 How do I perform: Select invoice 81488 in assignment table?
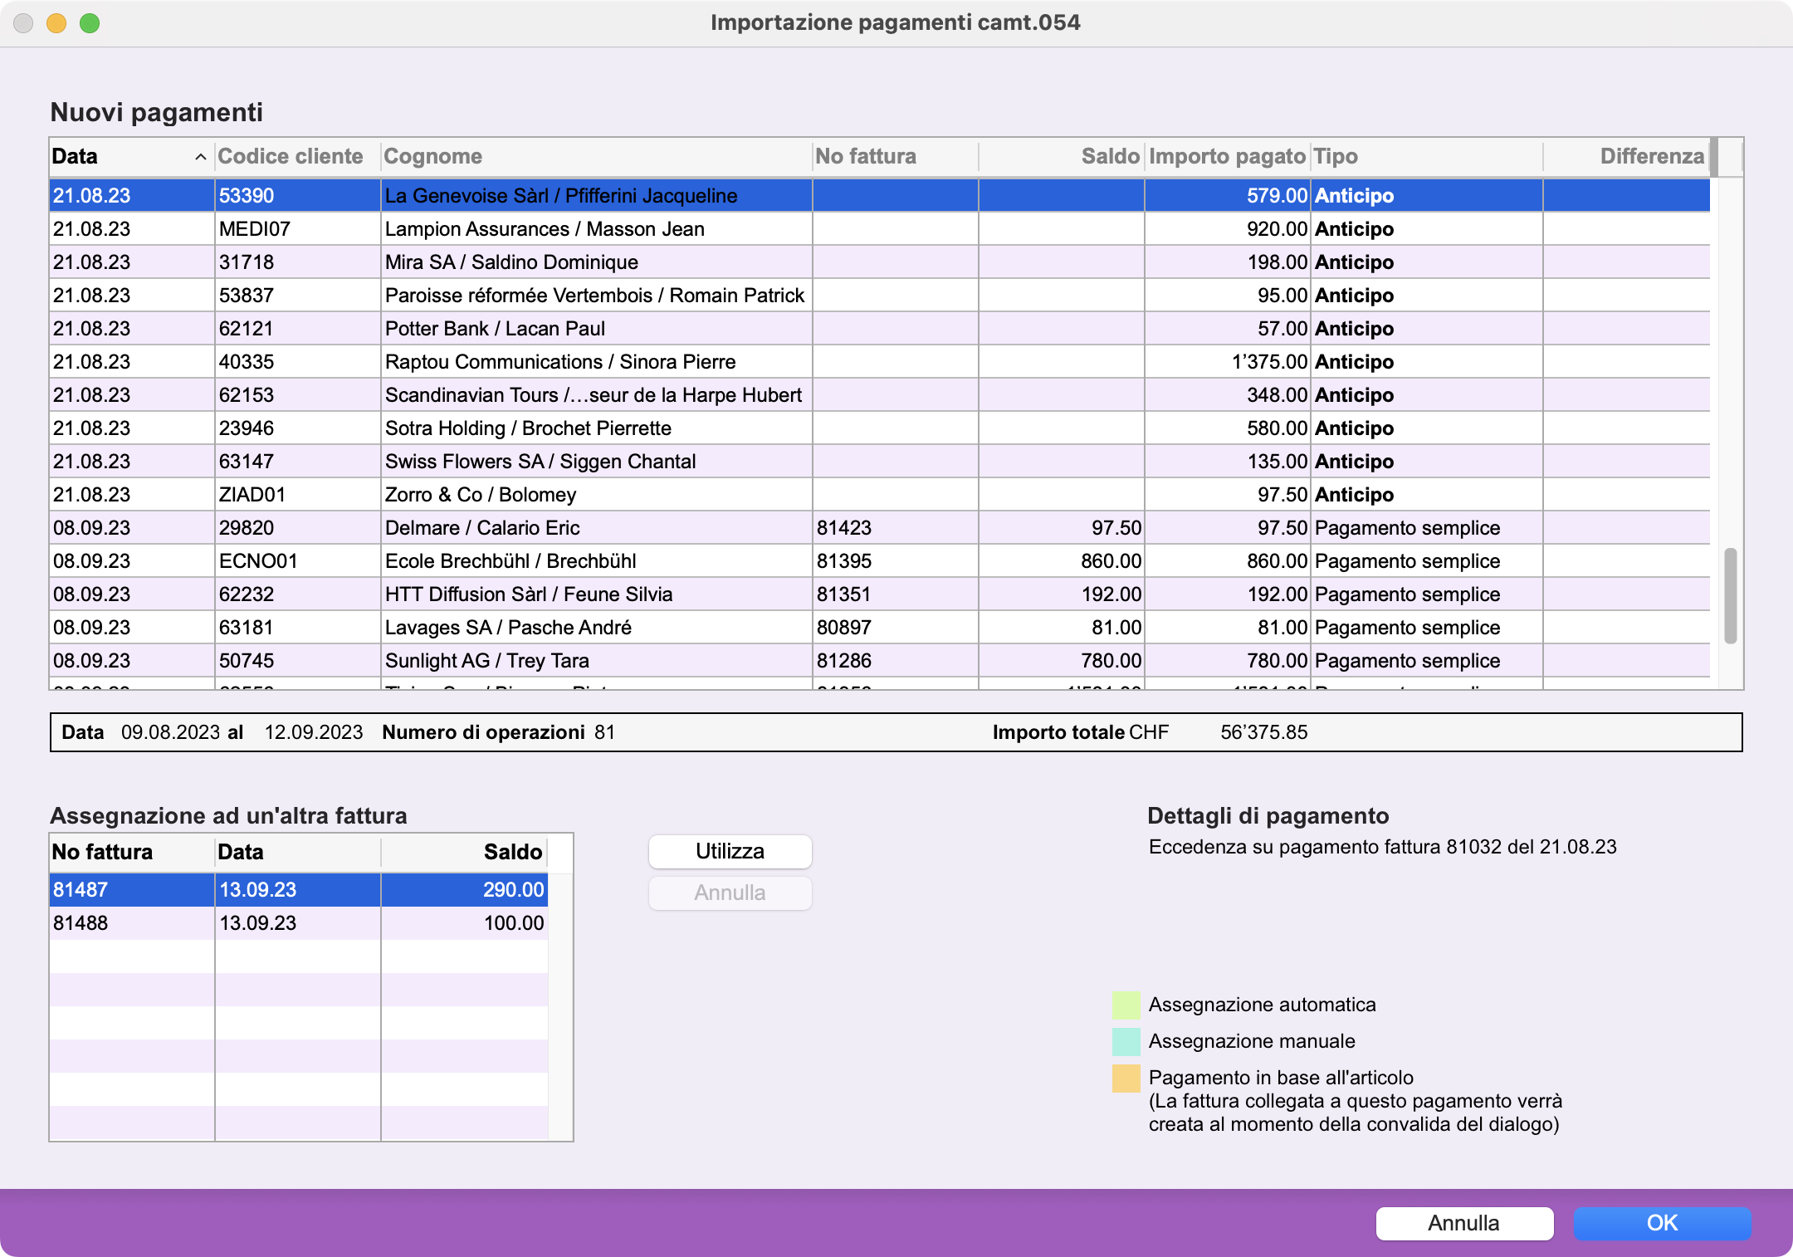[299, 922]
